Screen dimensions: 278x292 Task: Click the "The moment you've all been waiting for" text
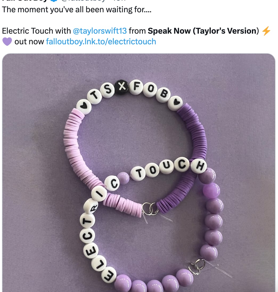77,10
